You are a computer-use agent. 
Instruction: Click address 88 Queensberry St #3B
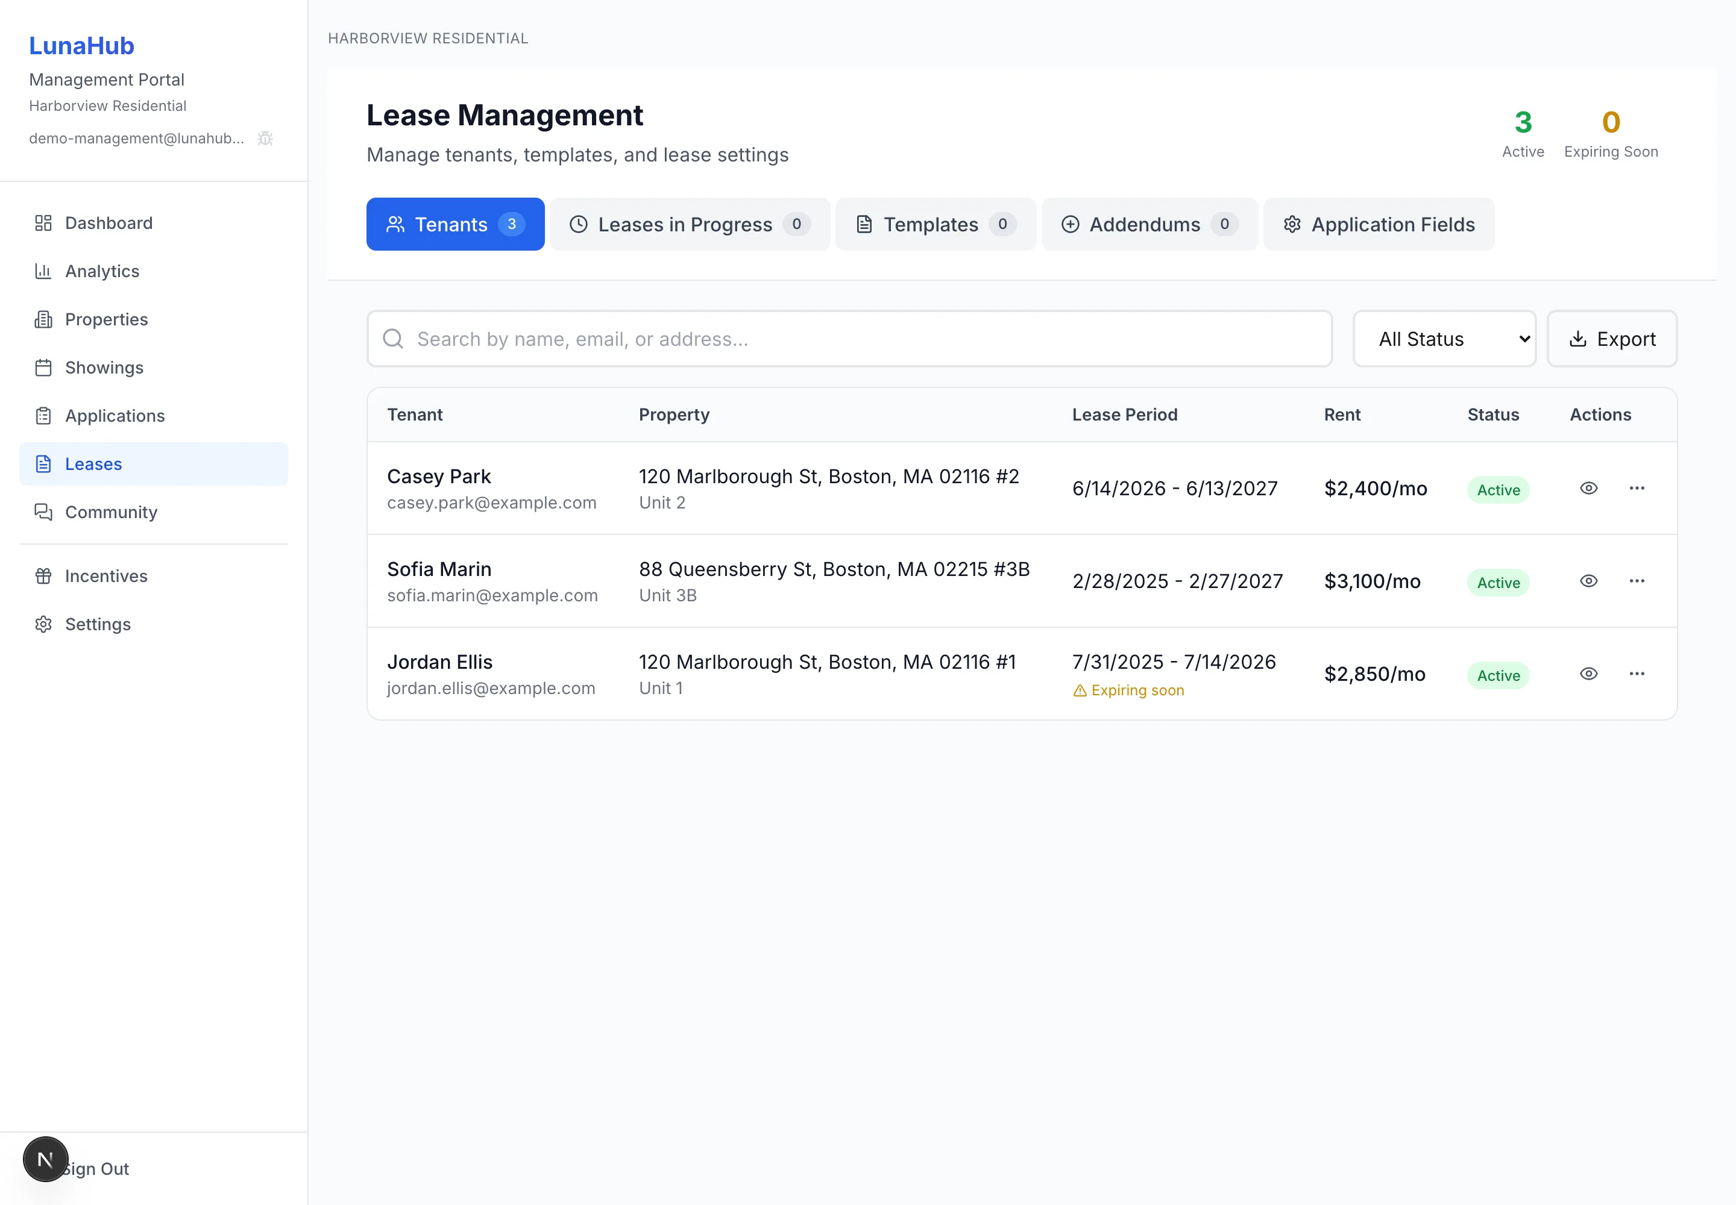tap(834, 569)
